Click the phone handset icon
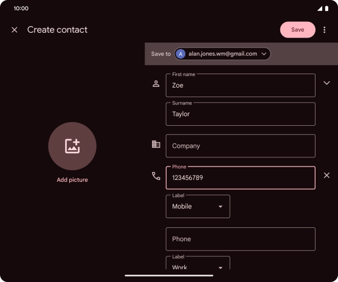Viewport: 338px width, 282px height. point(156,176)
